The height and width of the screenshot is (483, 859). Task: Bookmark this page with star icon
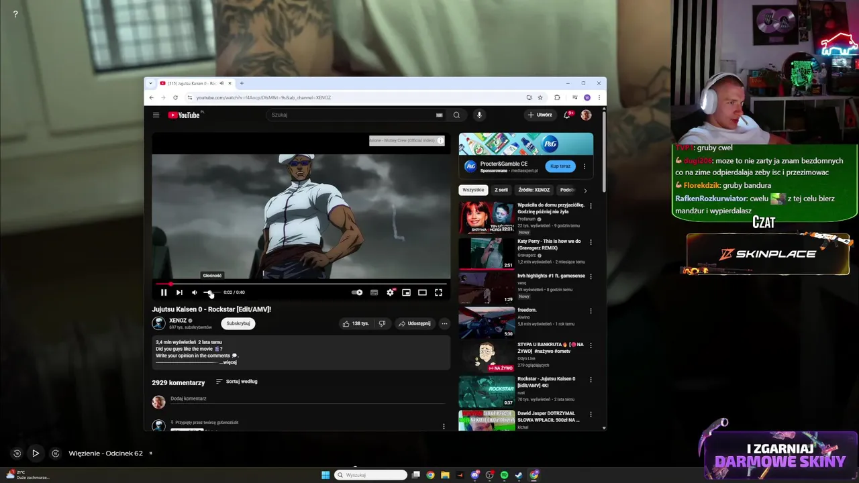[540, 97]
